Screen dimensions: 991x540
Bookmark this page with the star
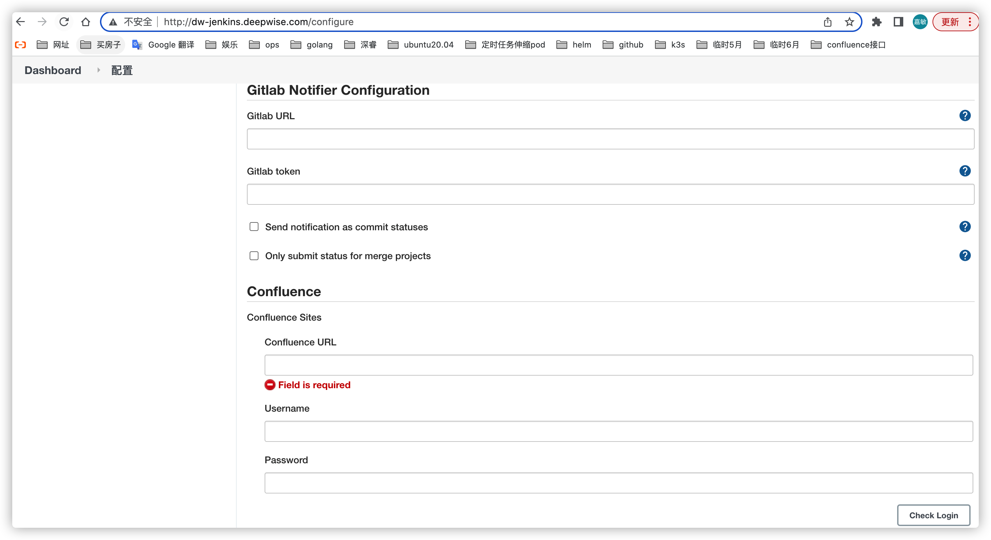point(849,22)
